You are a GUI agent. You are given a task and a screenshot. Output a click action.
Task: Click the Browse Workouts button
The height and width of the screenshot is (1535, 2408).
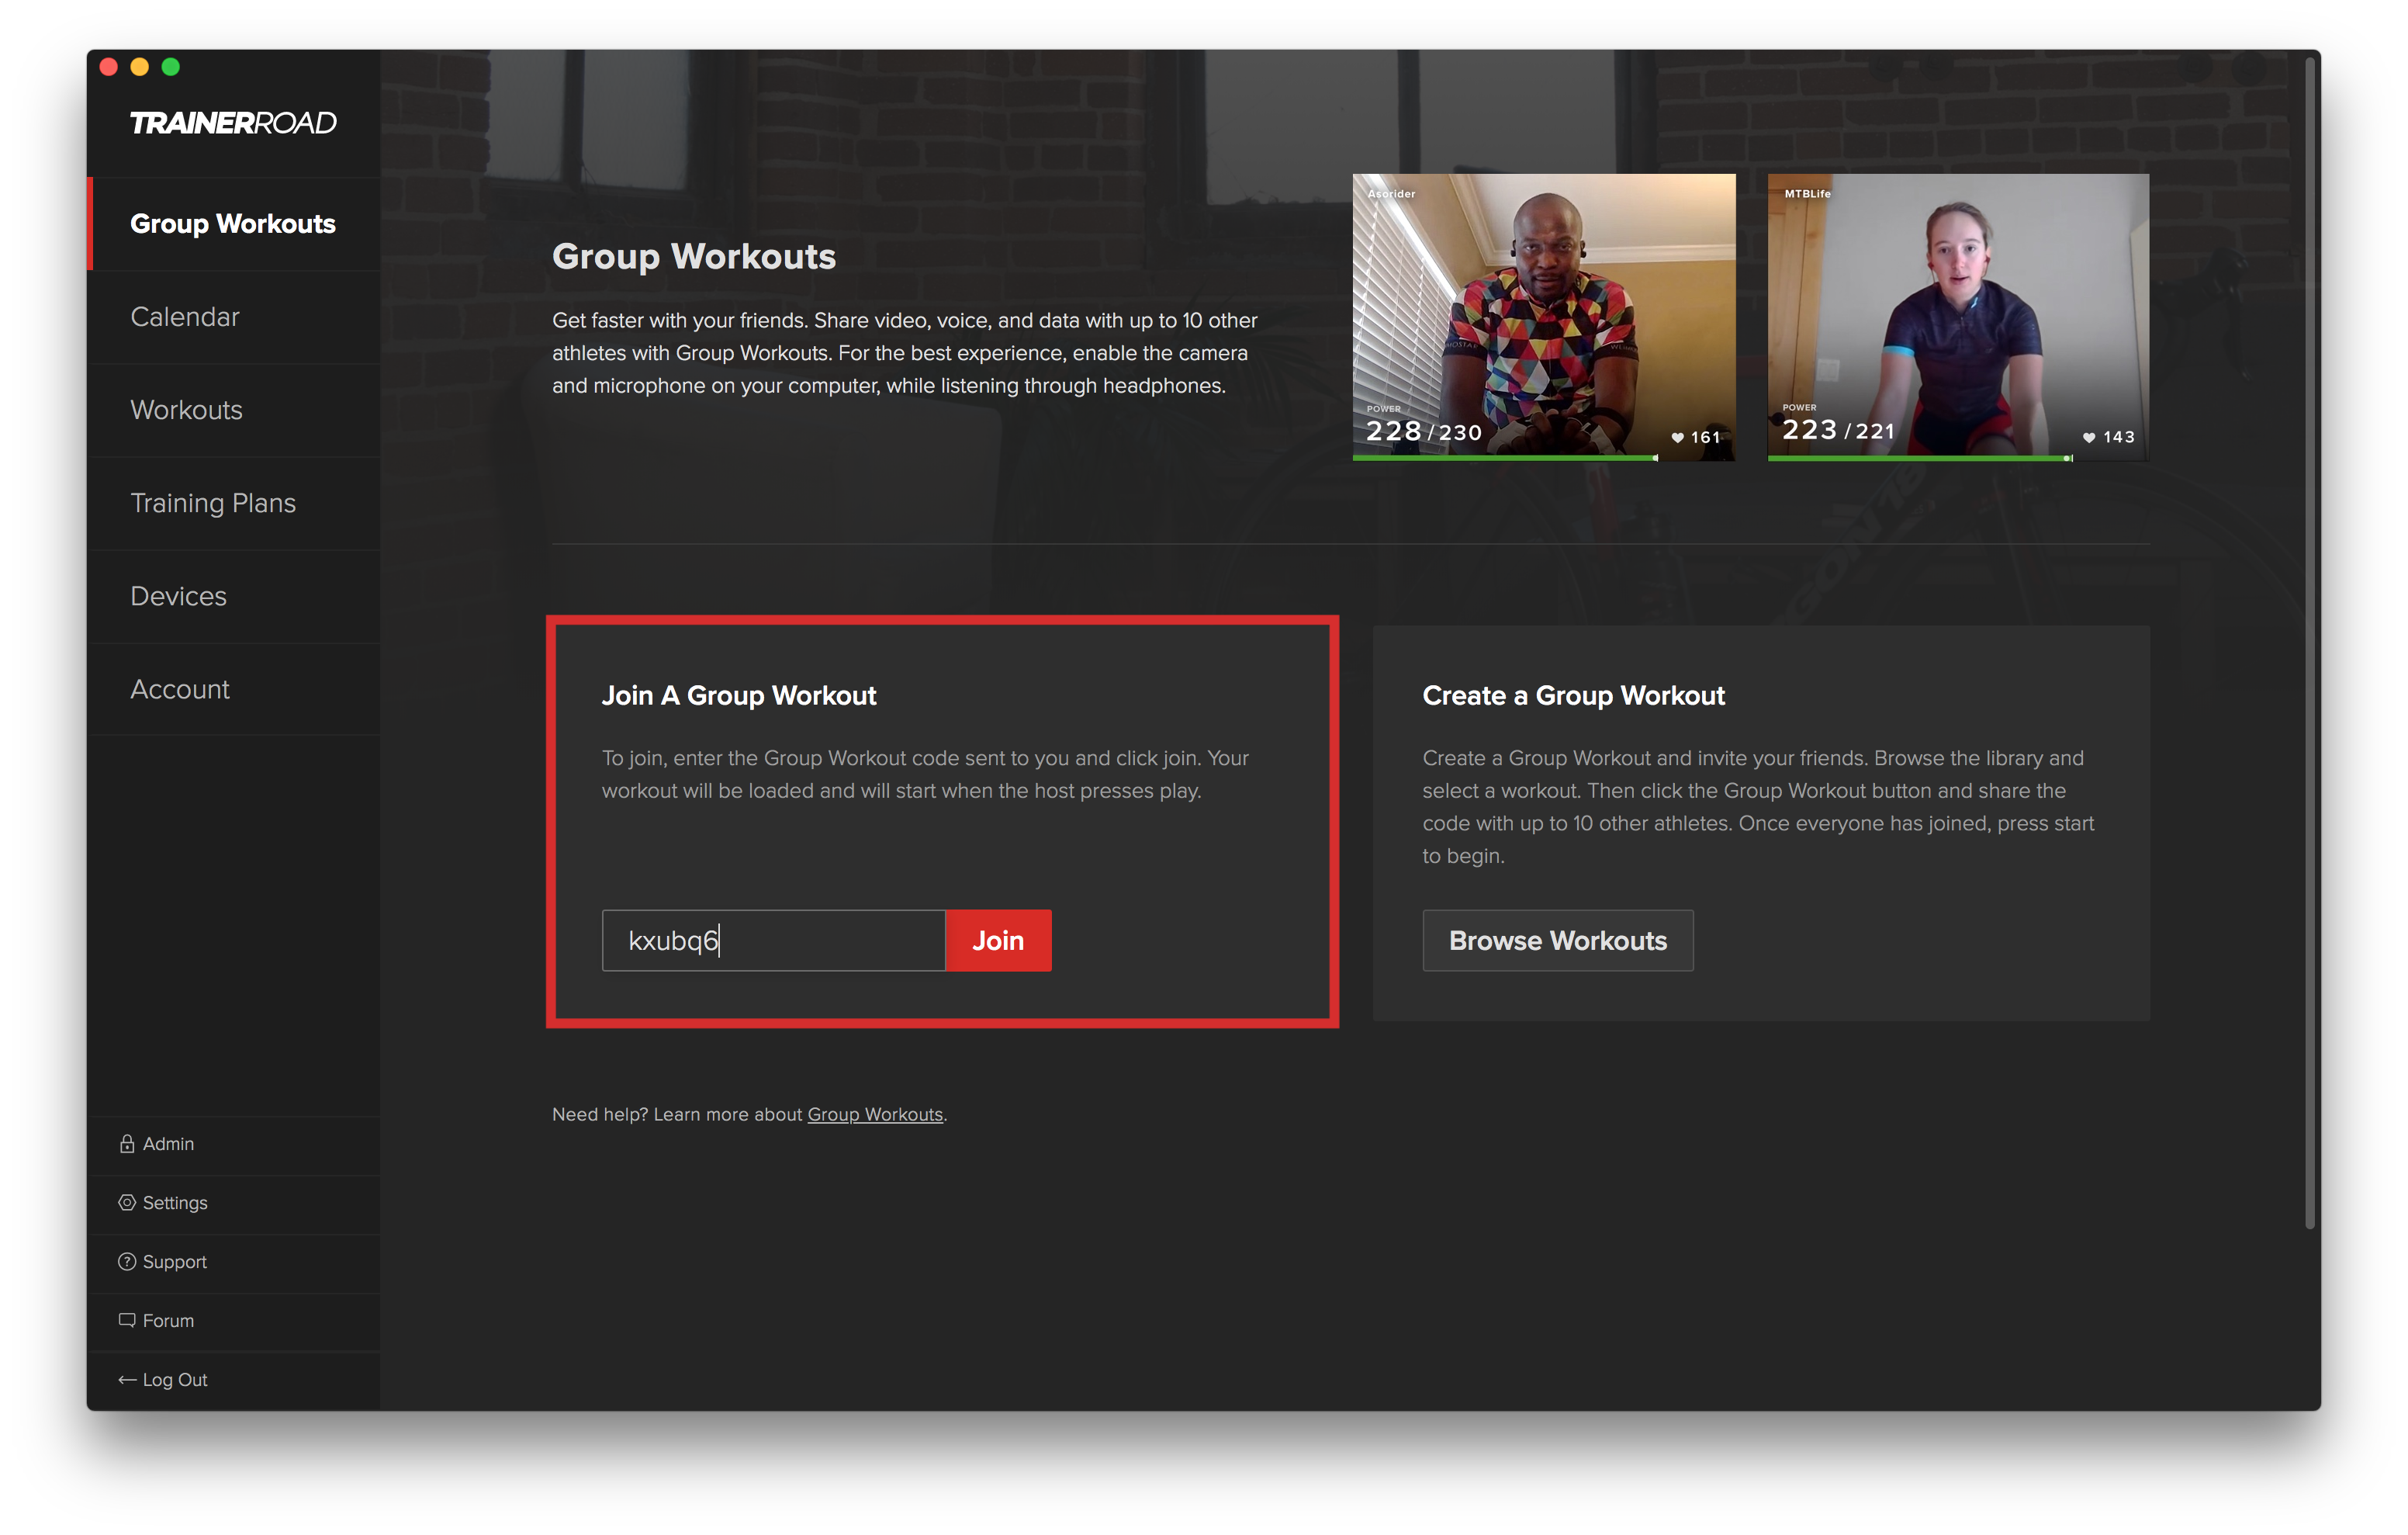point(1558,941)
